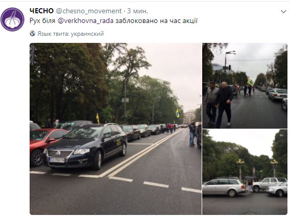Visit the @chesno_movement handle link

89,11
